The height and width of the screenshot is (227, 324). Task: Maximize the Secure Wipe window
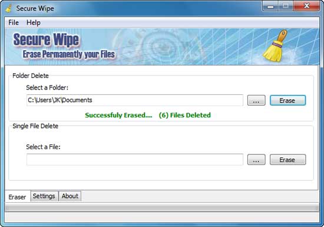click(x=286, y=6)
